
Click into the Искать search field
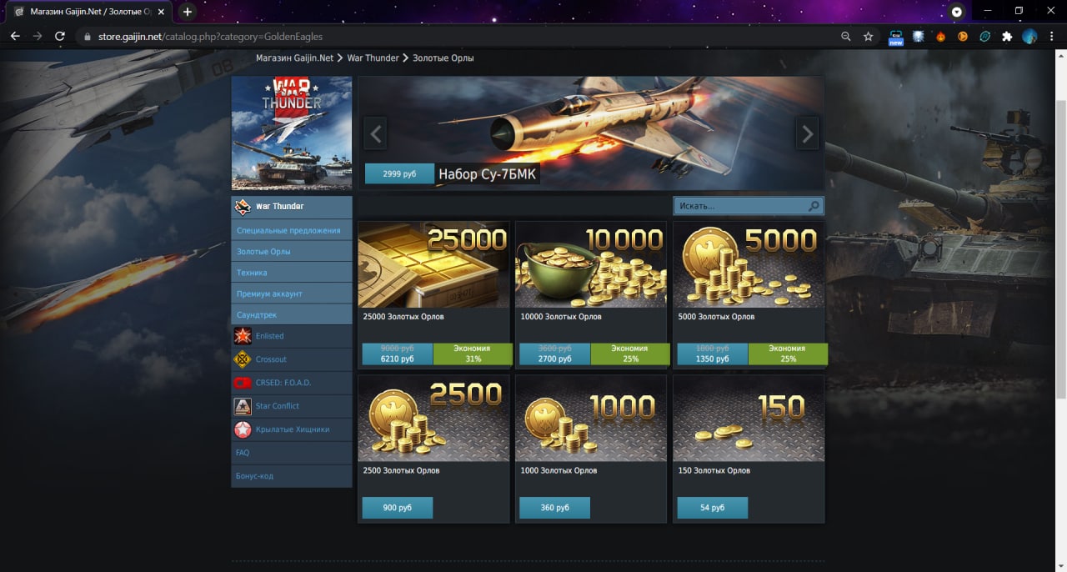740,206
